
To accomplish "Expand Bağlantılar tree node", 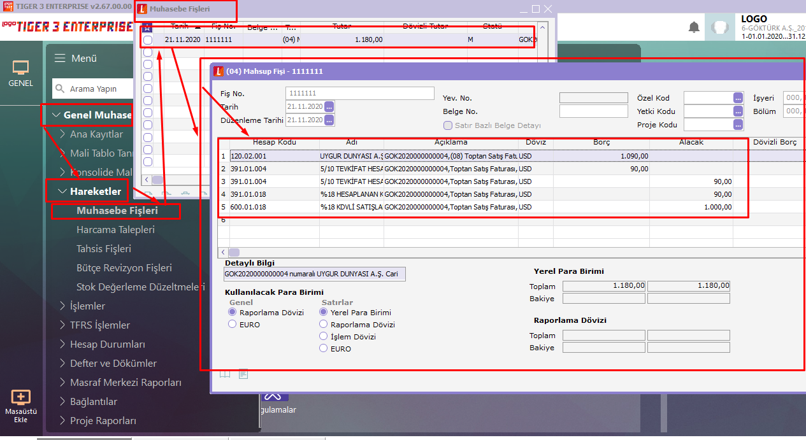I will tap(62, 402).
